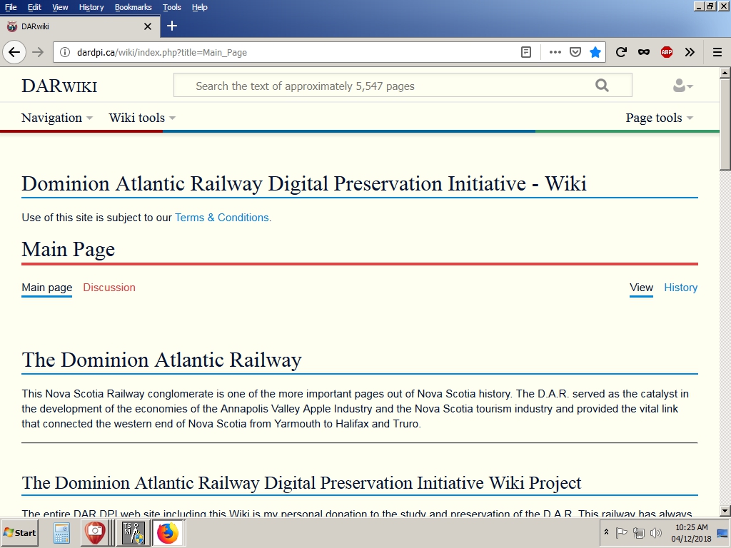Expand the Navigation dropdown

click(x=56, y=118)
